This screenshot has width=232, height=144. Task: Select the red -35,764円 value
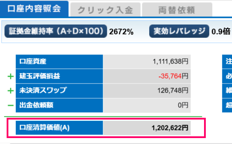coord(173,76)
